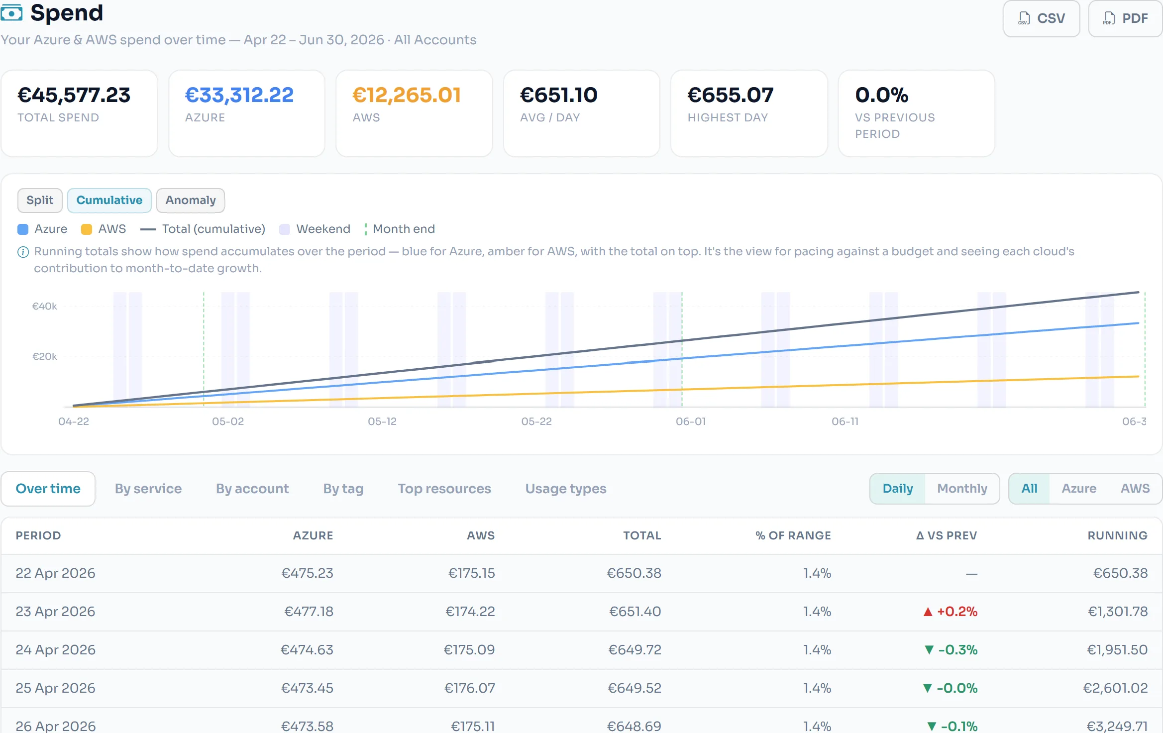Click the €33,312.22 Azure card
The width and height of the screenshot is (1163, 733).
pyautogui.click(x=247, y=113)
